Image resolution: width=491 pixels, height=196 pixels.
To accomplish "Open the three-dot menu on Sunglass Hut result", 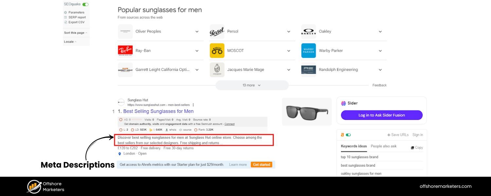I will (x=193, y=105).
